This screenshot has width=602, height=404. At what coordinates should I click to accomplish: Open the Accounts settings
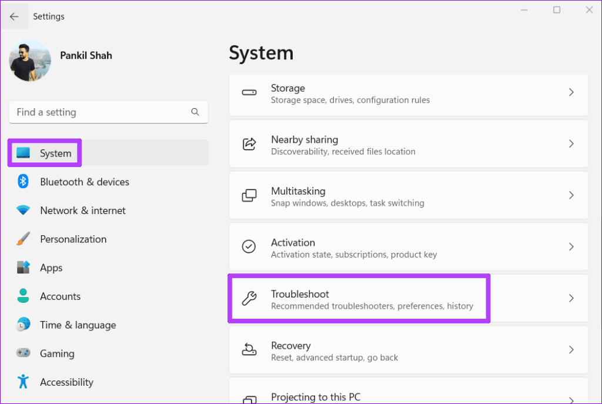point(61,296)
